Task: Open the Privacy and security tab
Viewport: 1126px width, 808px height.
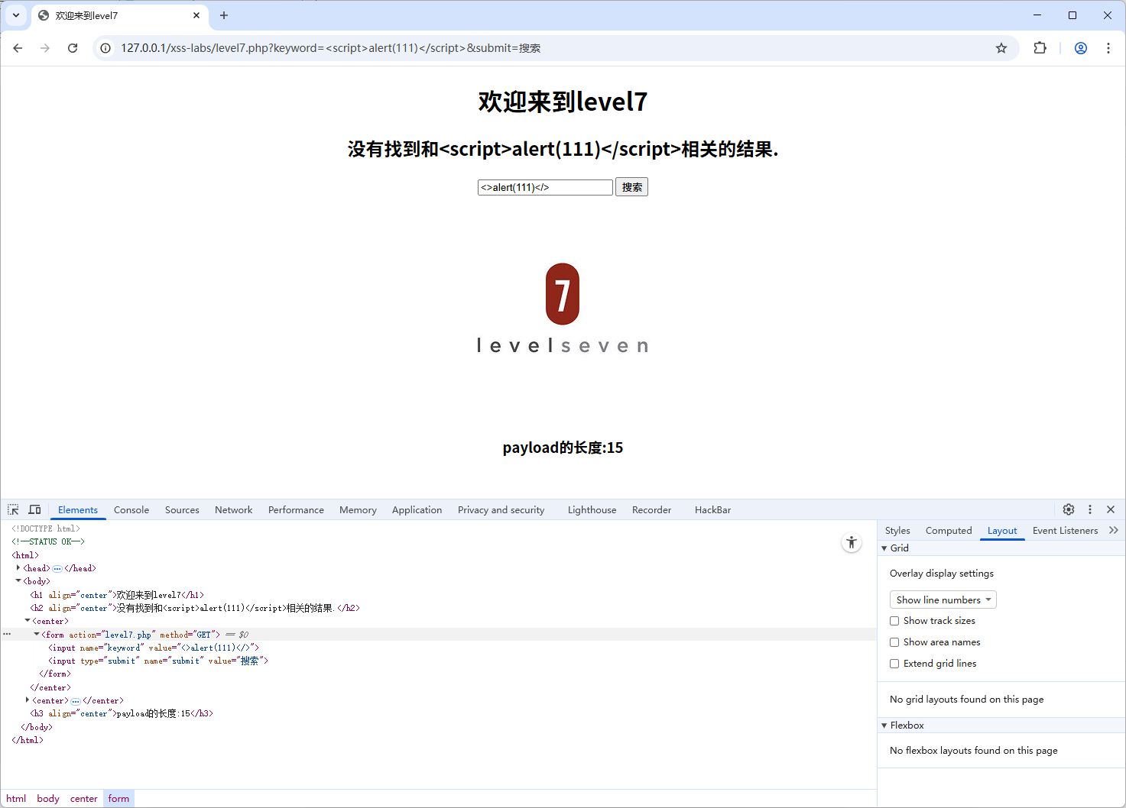Action: (501, 510)
